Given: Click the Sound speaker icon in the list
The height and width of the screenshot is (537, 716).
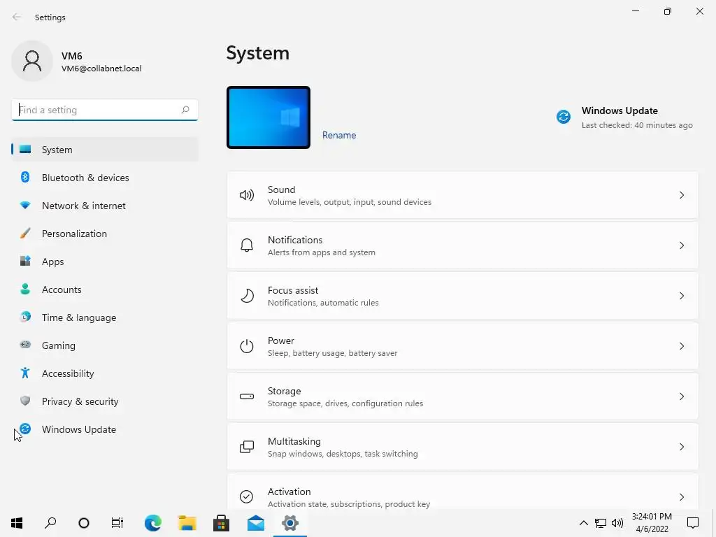Looking at the screenshot, I should click(247, 196).
